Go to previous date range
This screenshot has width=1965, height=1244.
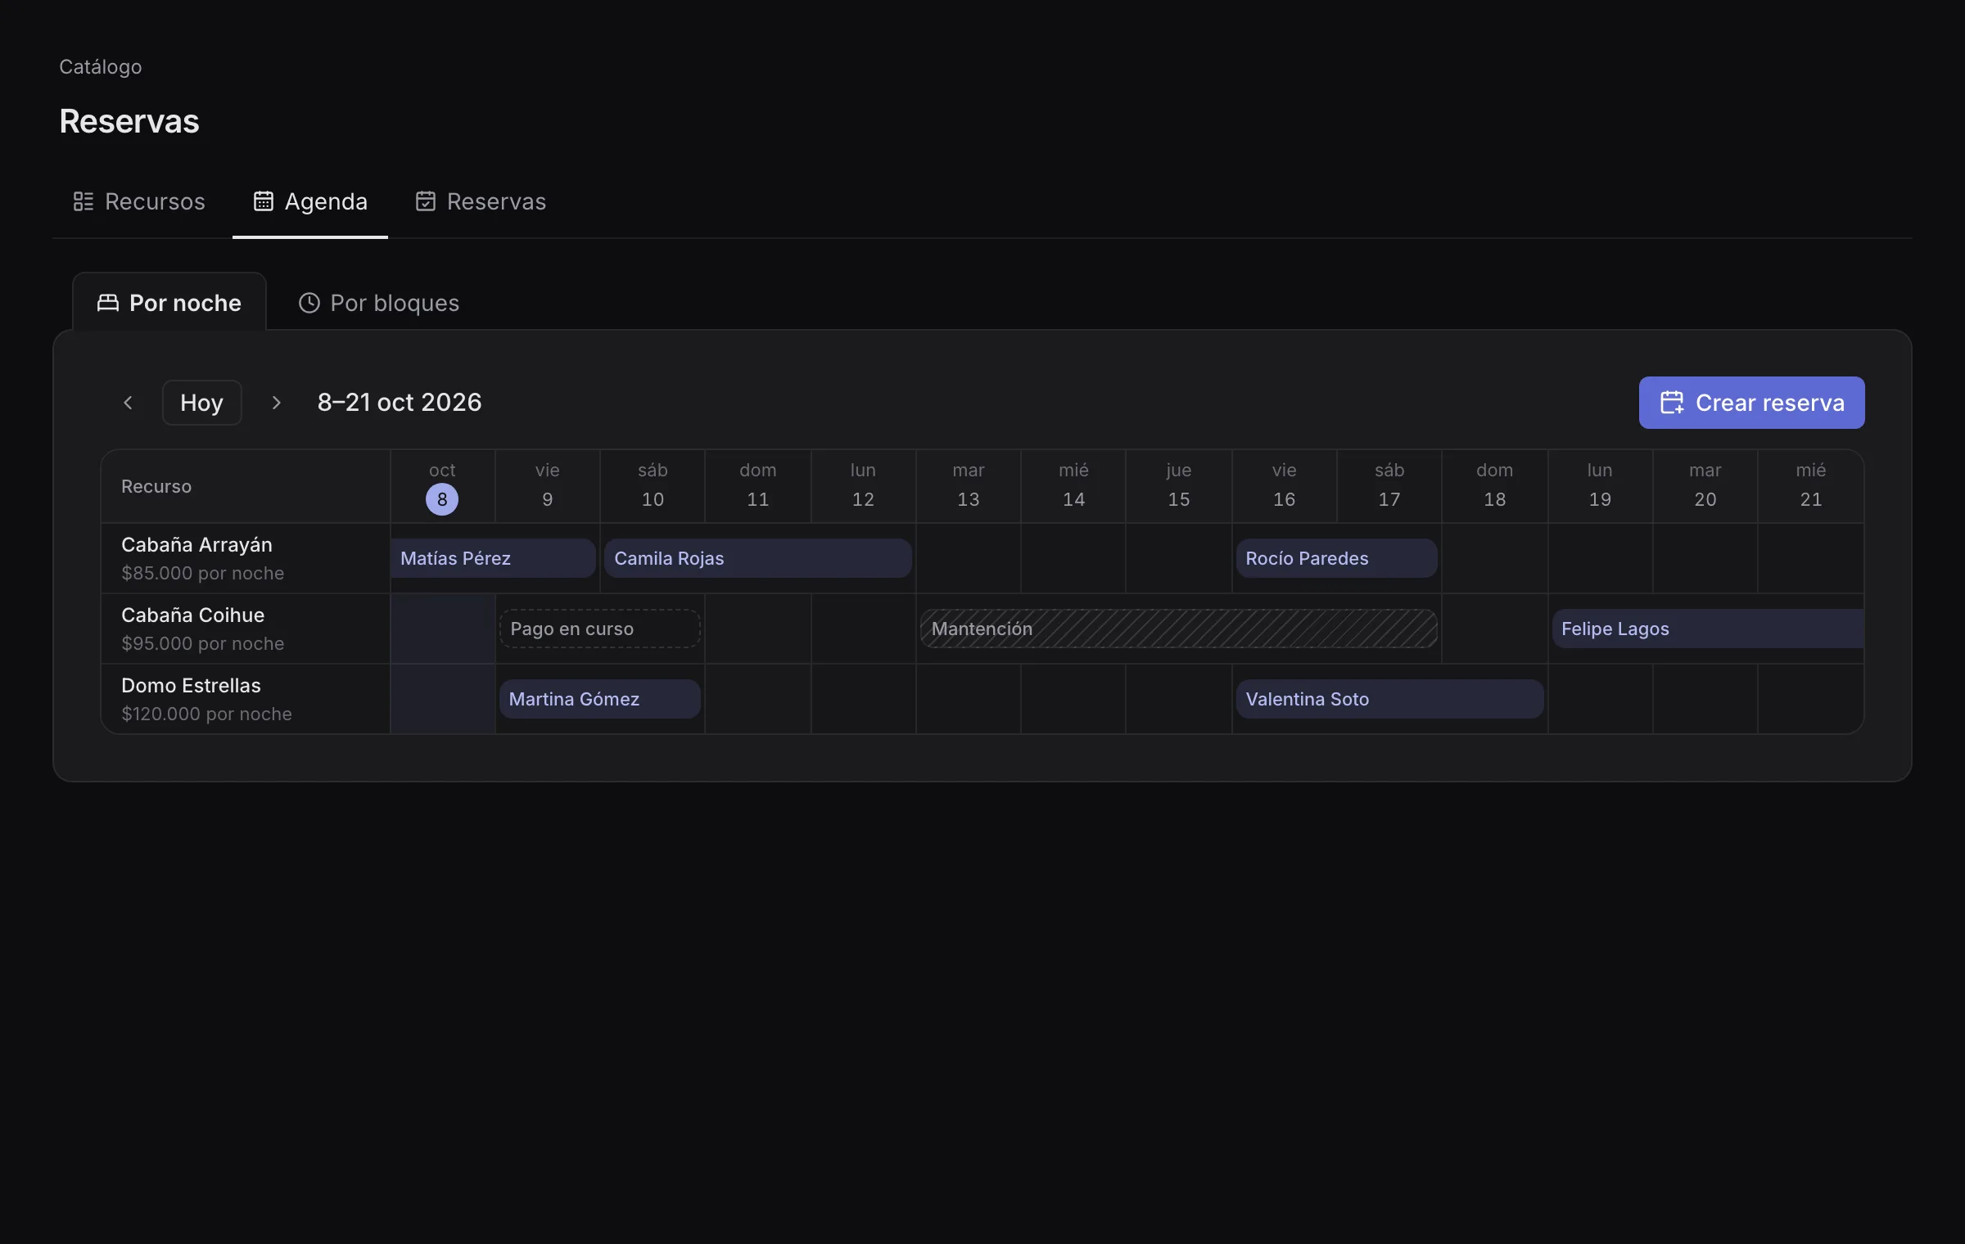128,403
